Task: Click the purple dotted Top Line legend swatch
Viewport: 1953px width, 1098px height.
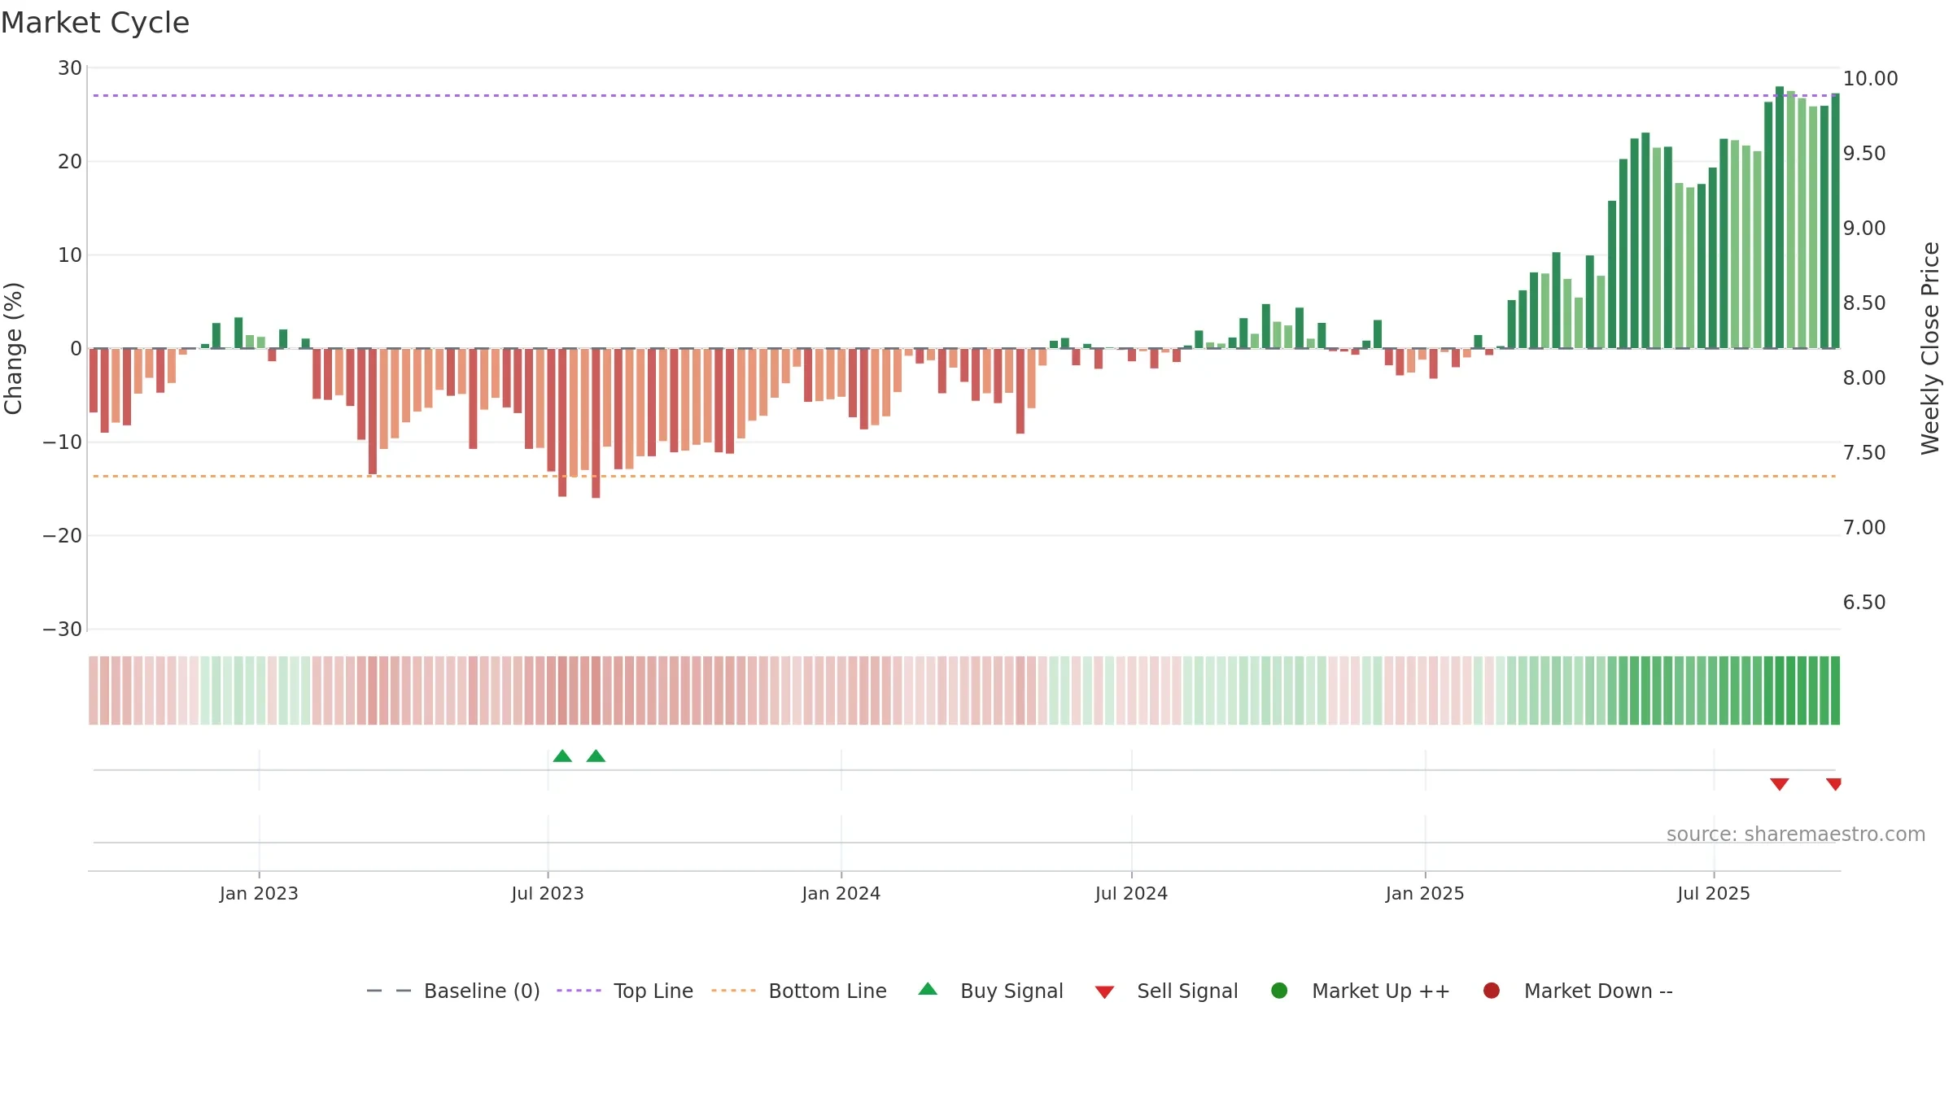Action: [579, 991]
